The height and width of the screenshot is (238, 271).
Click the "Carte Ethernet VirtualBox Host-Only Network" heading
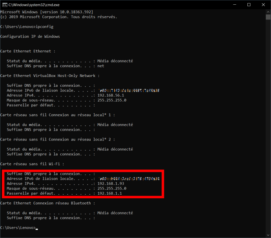click(50, 76)
